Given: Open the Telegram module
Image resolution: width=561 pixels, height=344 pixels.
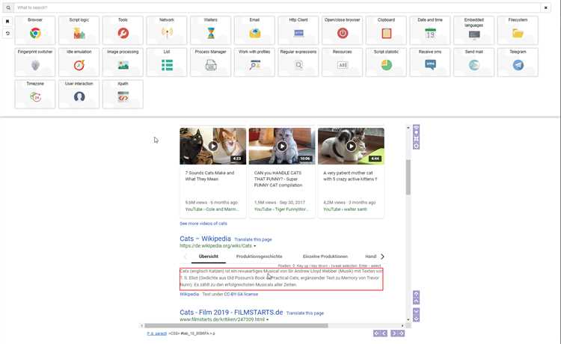Looking at the screenshot, I should tap(518, 62).
